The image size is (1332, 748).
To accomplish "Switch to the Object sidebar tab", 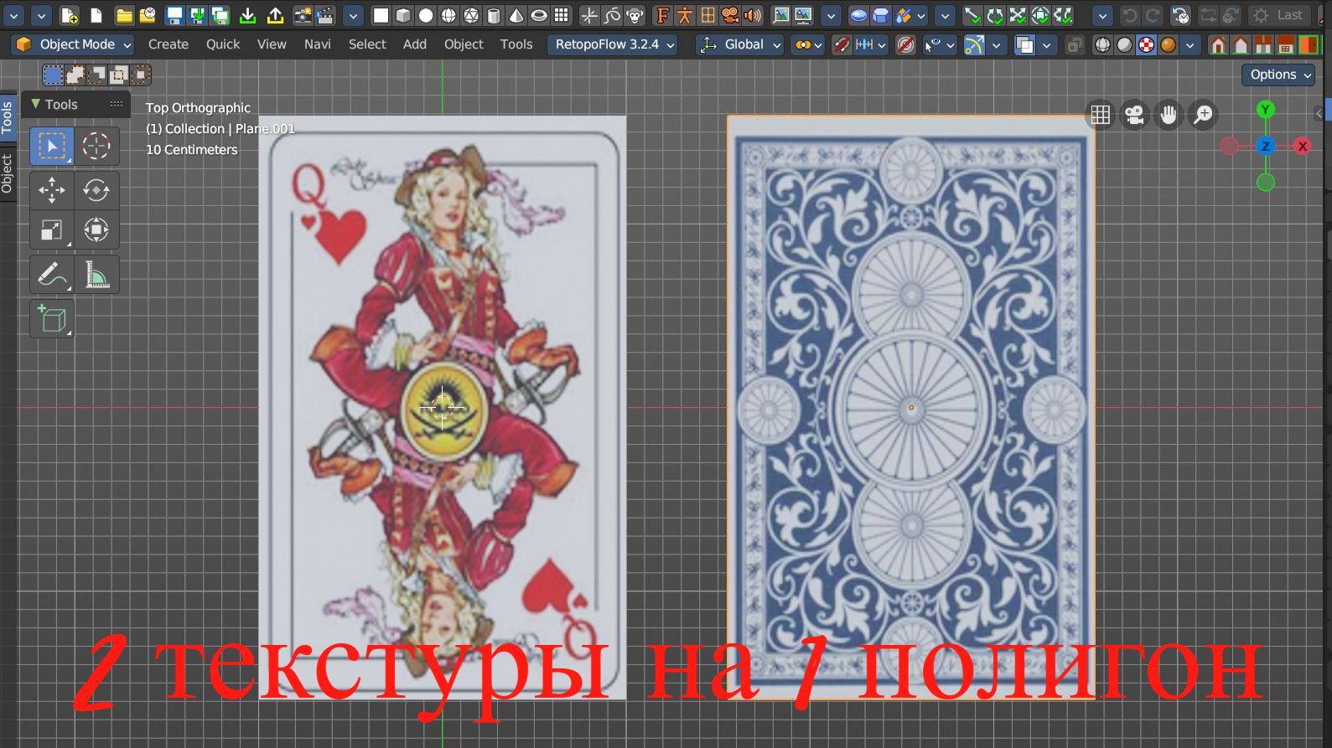I will click(x=8, y=174).
